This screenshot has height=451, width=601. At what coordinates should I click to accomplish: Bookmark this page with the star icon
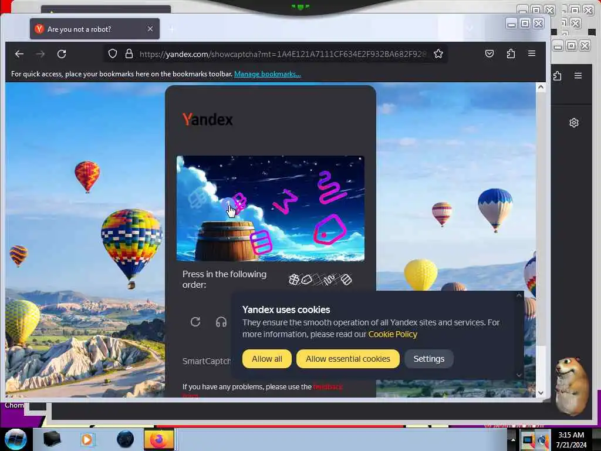438,53
